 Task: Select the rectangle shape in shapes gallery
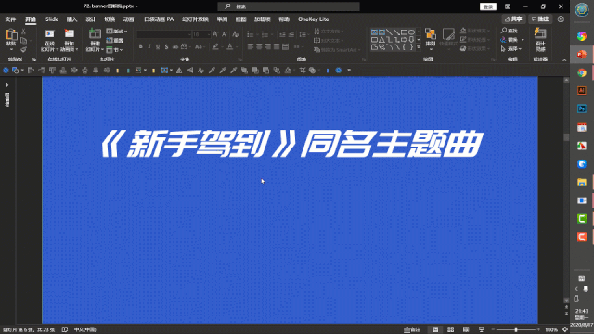tap(405, 32)
